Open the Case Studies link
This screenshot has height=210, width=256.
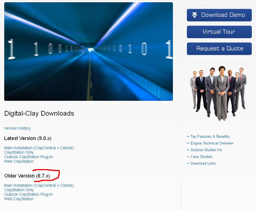click(202, 157)
